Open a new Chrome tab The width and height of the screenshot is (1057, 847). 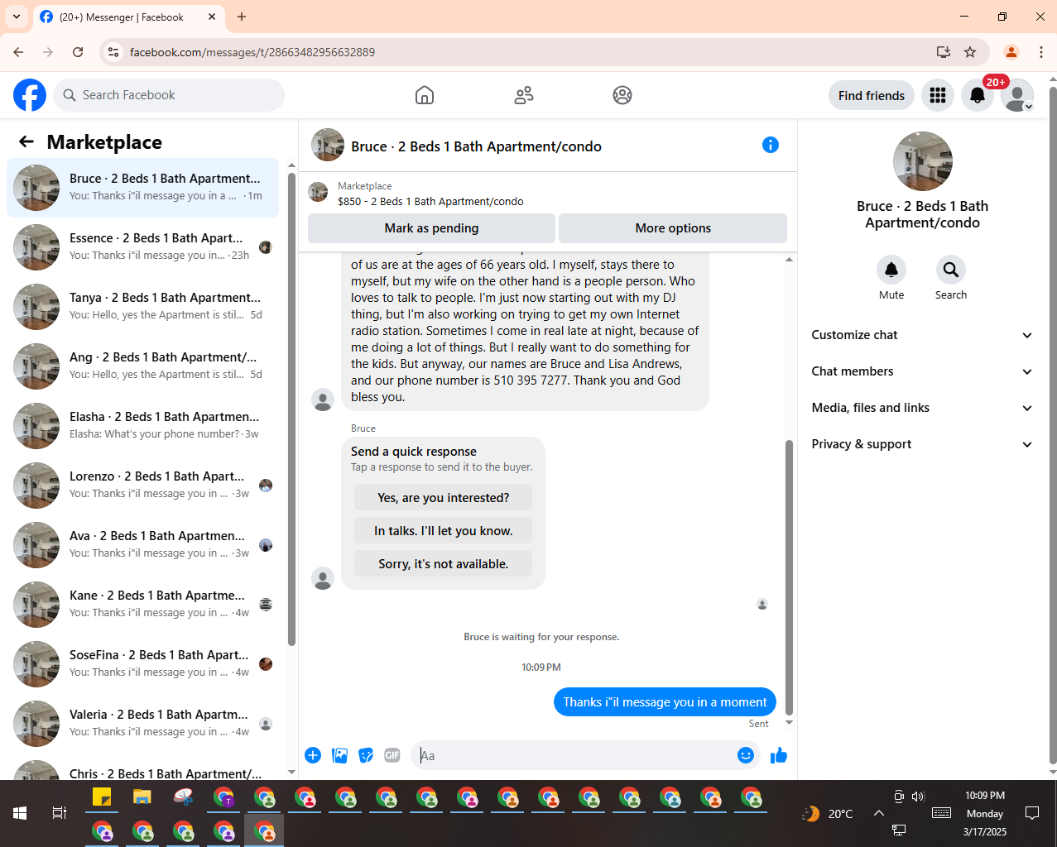[242, 17]
